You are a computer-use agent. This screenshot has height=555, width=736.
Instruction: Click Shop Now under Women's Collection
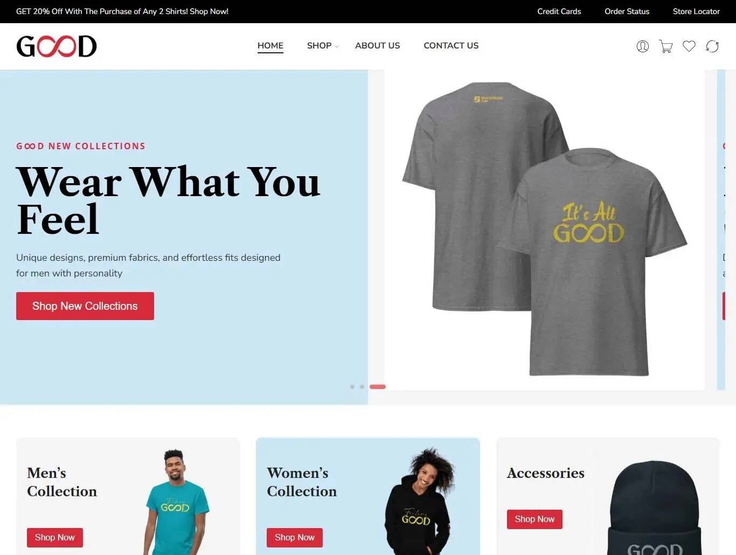295,538
